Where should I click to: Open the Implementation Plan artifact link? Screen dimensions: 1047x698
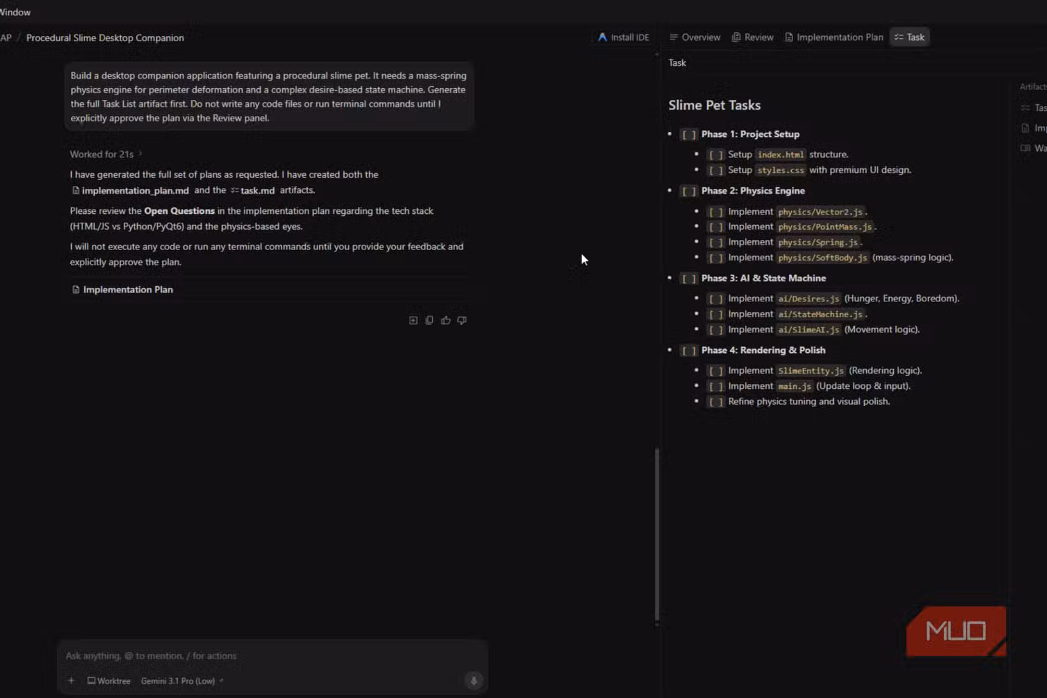coord(122,289)
